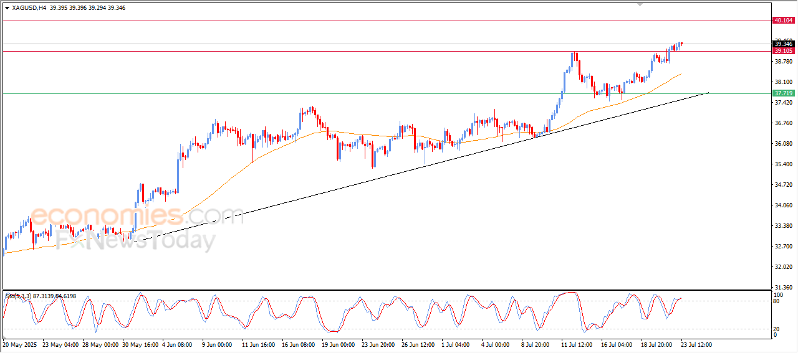The image size is (798, 353).
Task: Click 34.720 on the price axis
Action: [783, 185]
